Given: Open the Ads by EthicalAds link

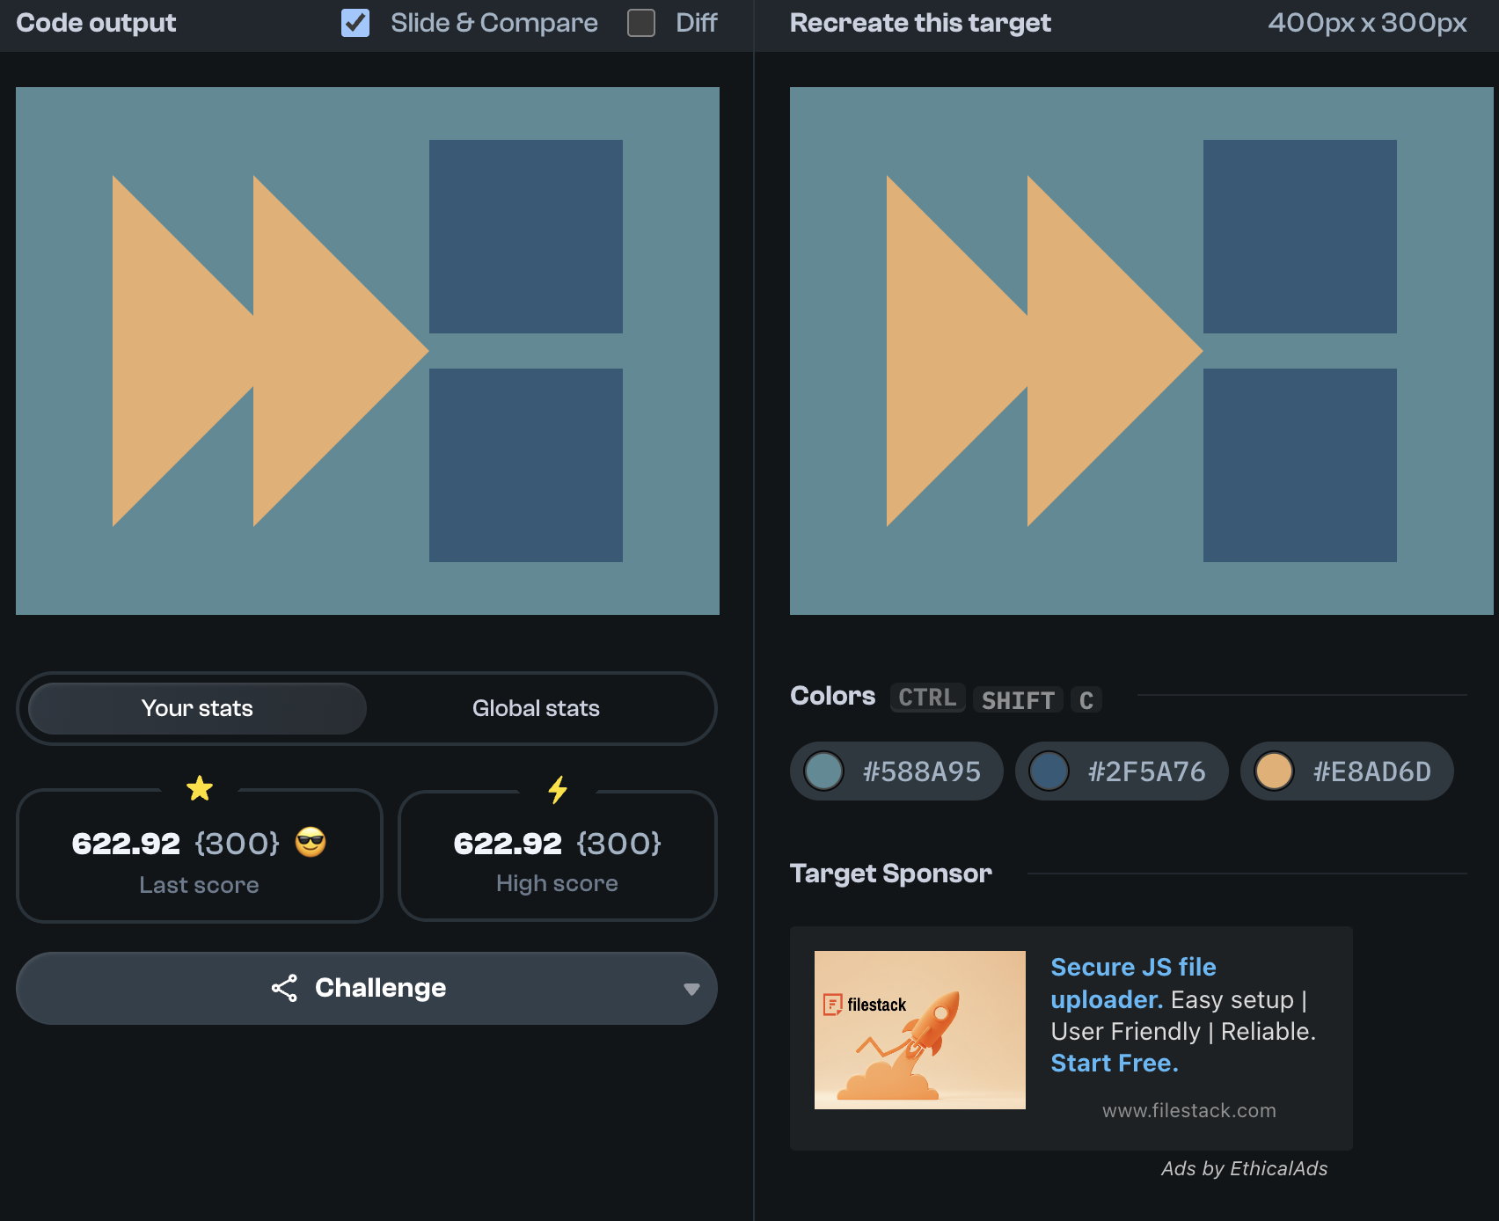Looking at the screenshot, I should coord(1244,1168).
